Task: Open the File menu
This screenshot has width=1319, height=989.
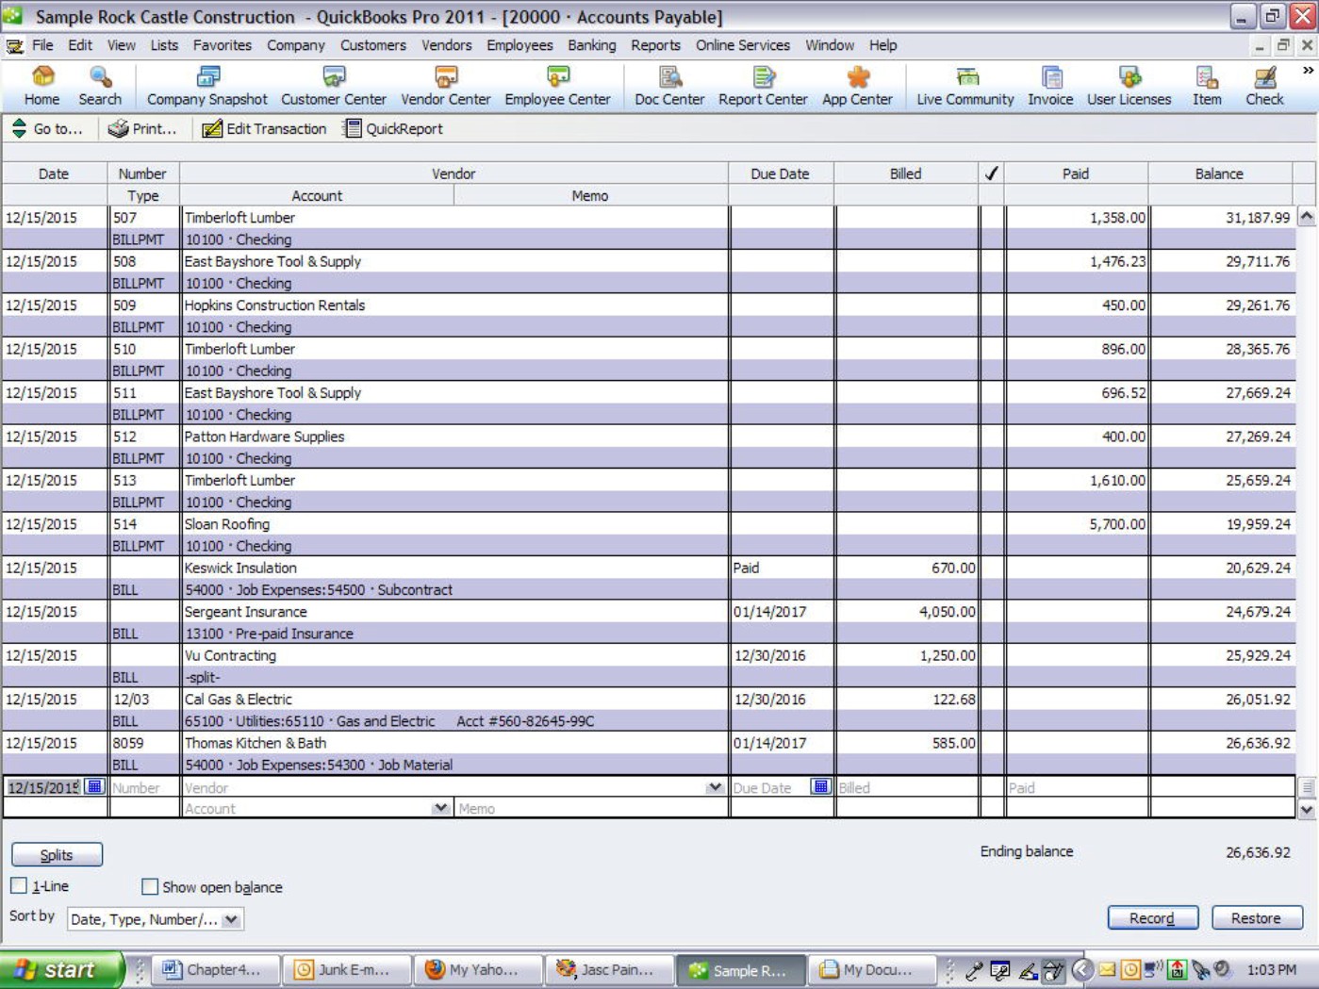Action: pos(42,45)
